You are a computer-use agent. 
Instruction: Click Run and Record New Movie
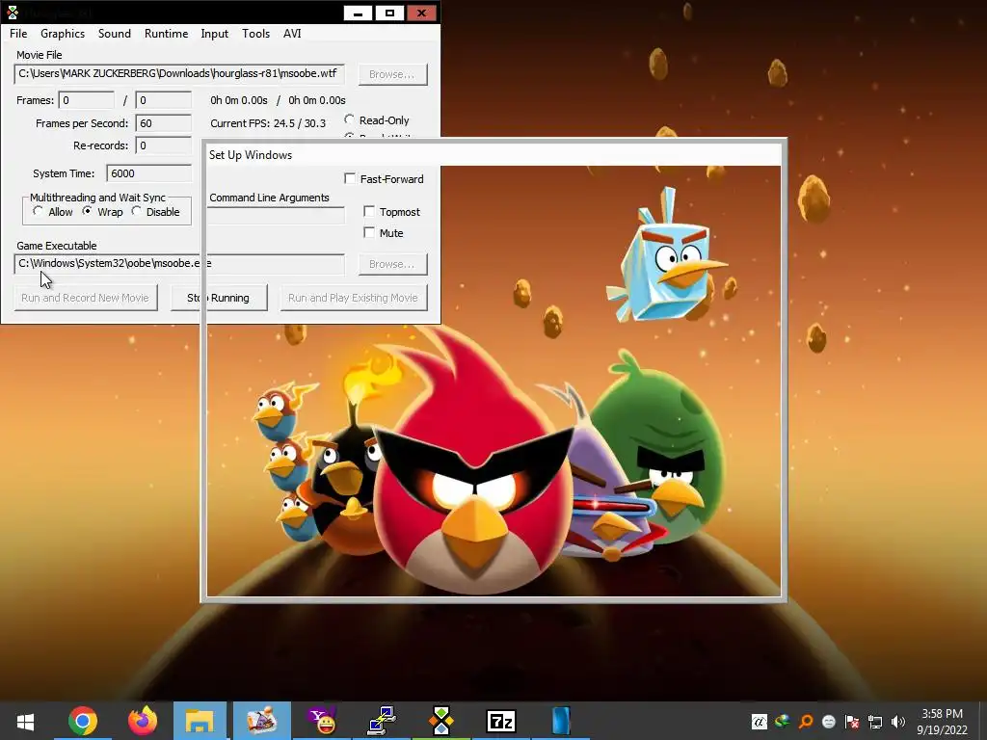[86, 298]
